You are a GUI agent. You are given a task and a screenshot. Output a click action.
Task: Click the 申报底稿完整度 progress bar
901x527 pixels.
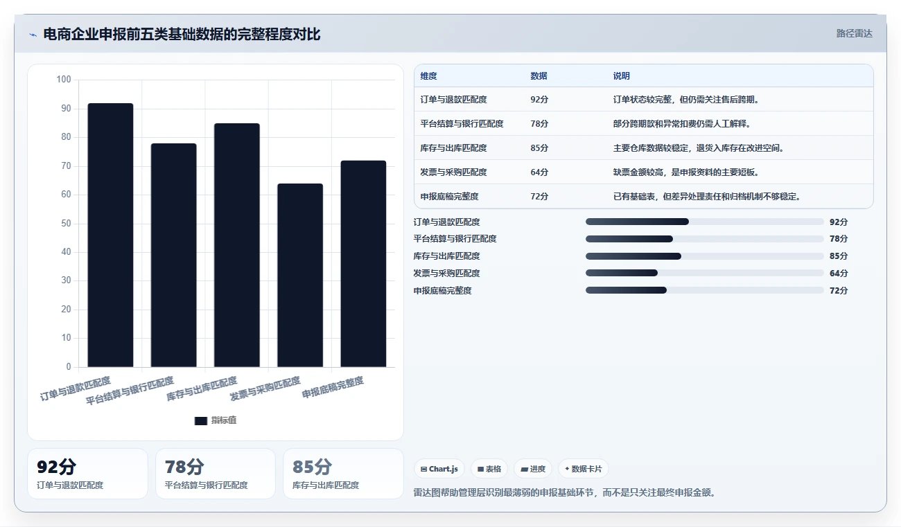point(704,290)
